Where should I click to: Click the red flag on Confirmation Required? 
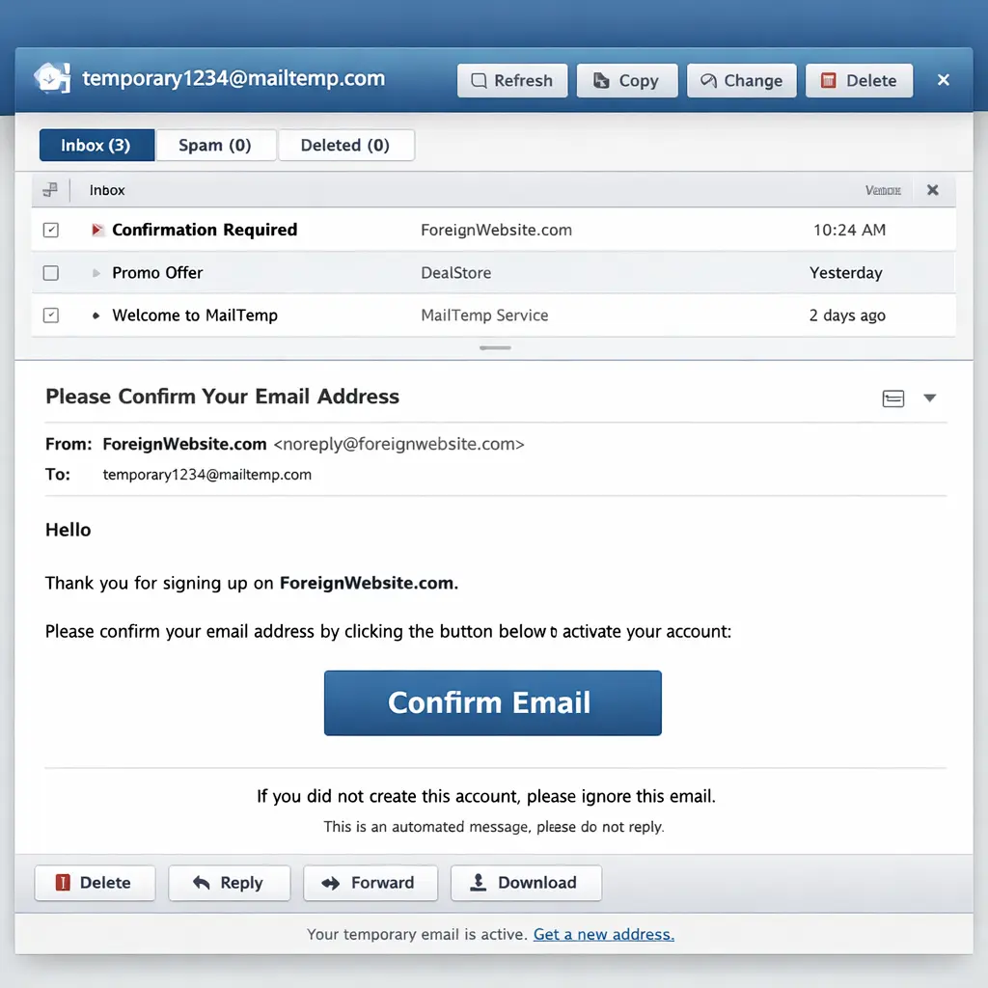96,230
